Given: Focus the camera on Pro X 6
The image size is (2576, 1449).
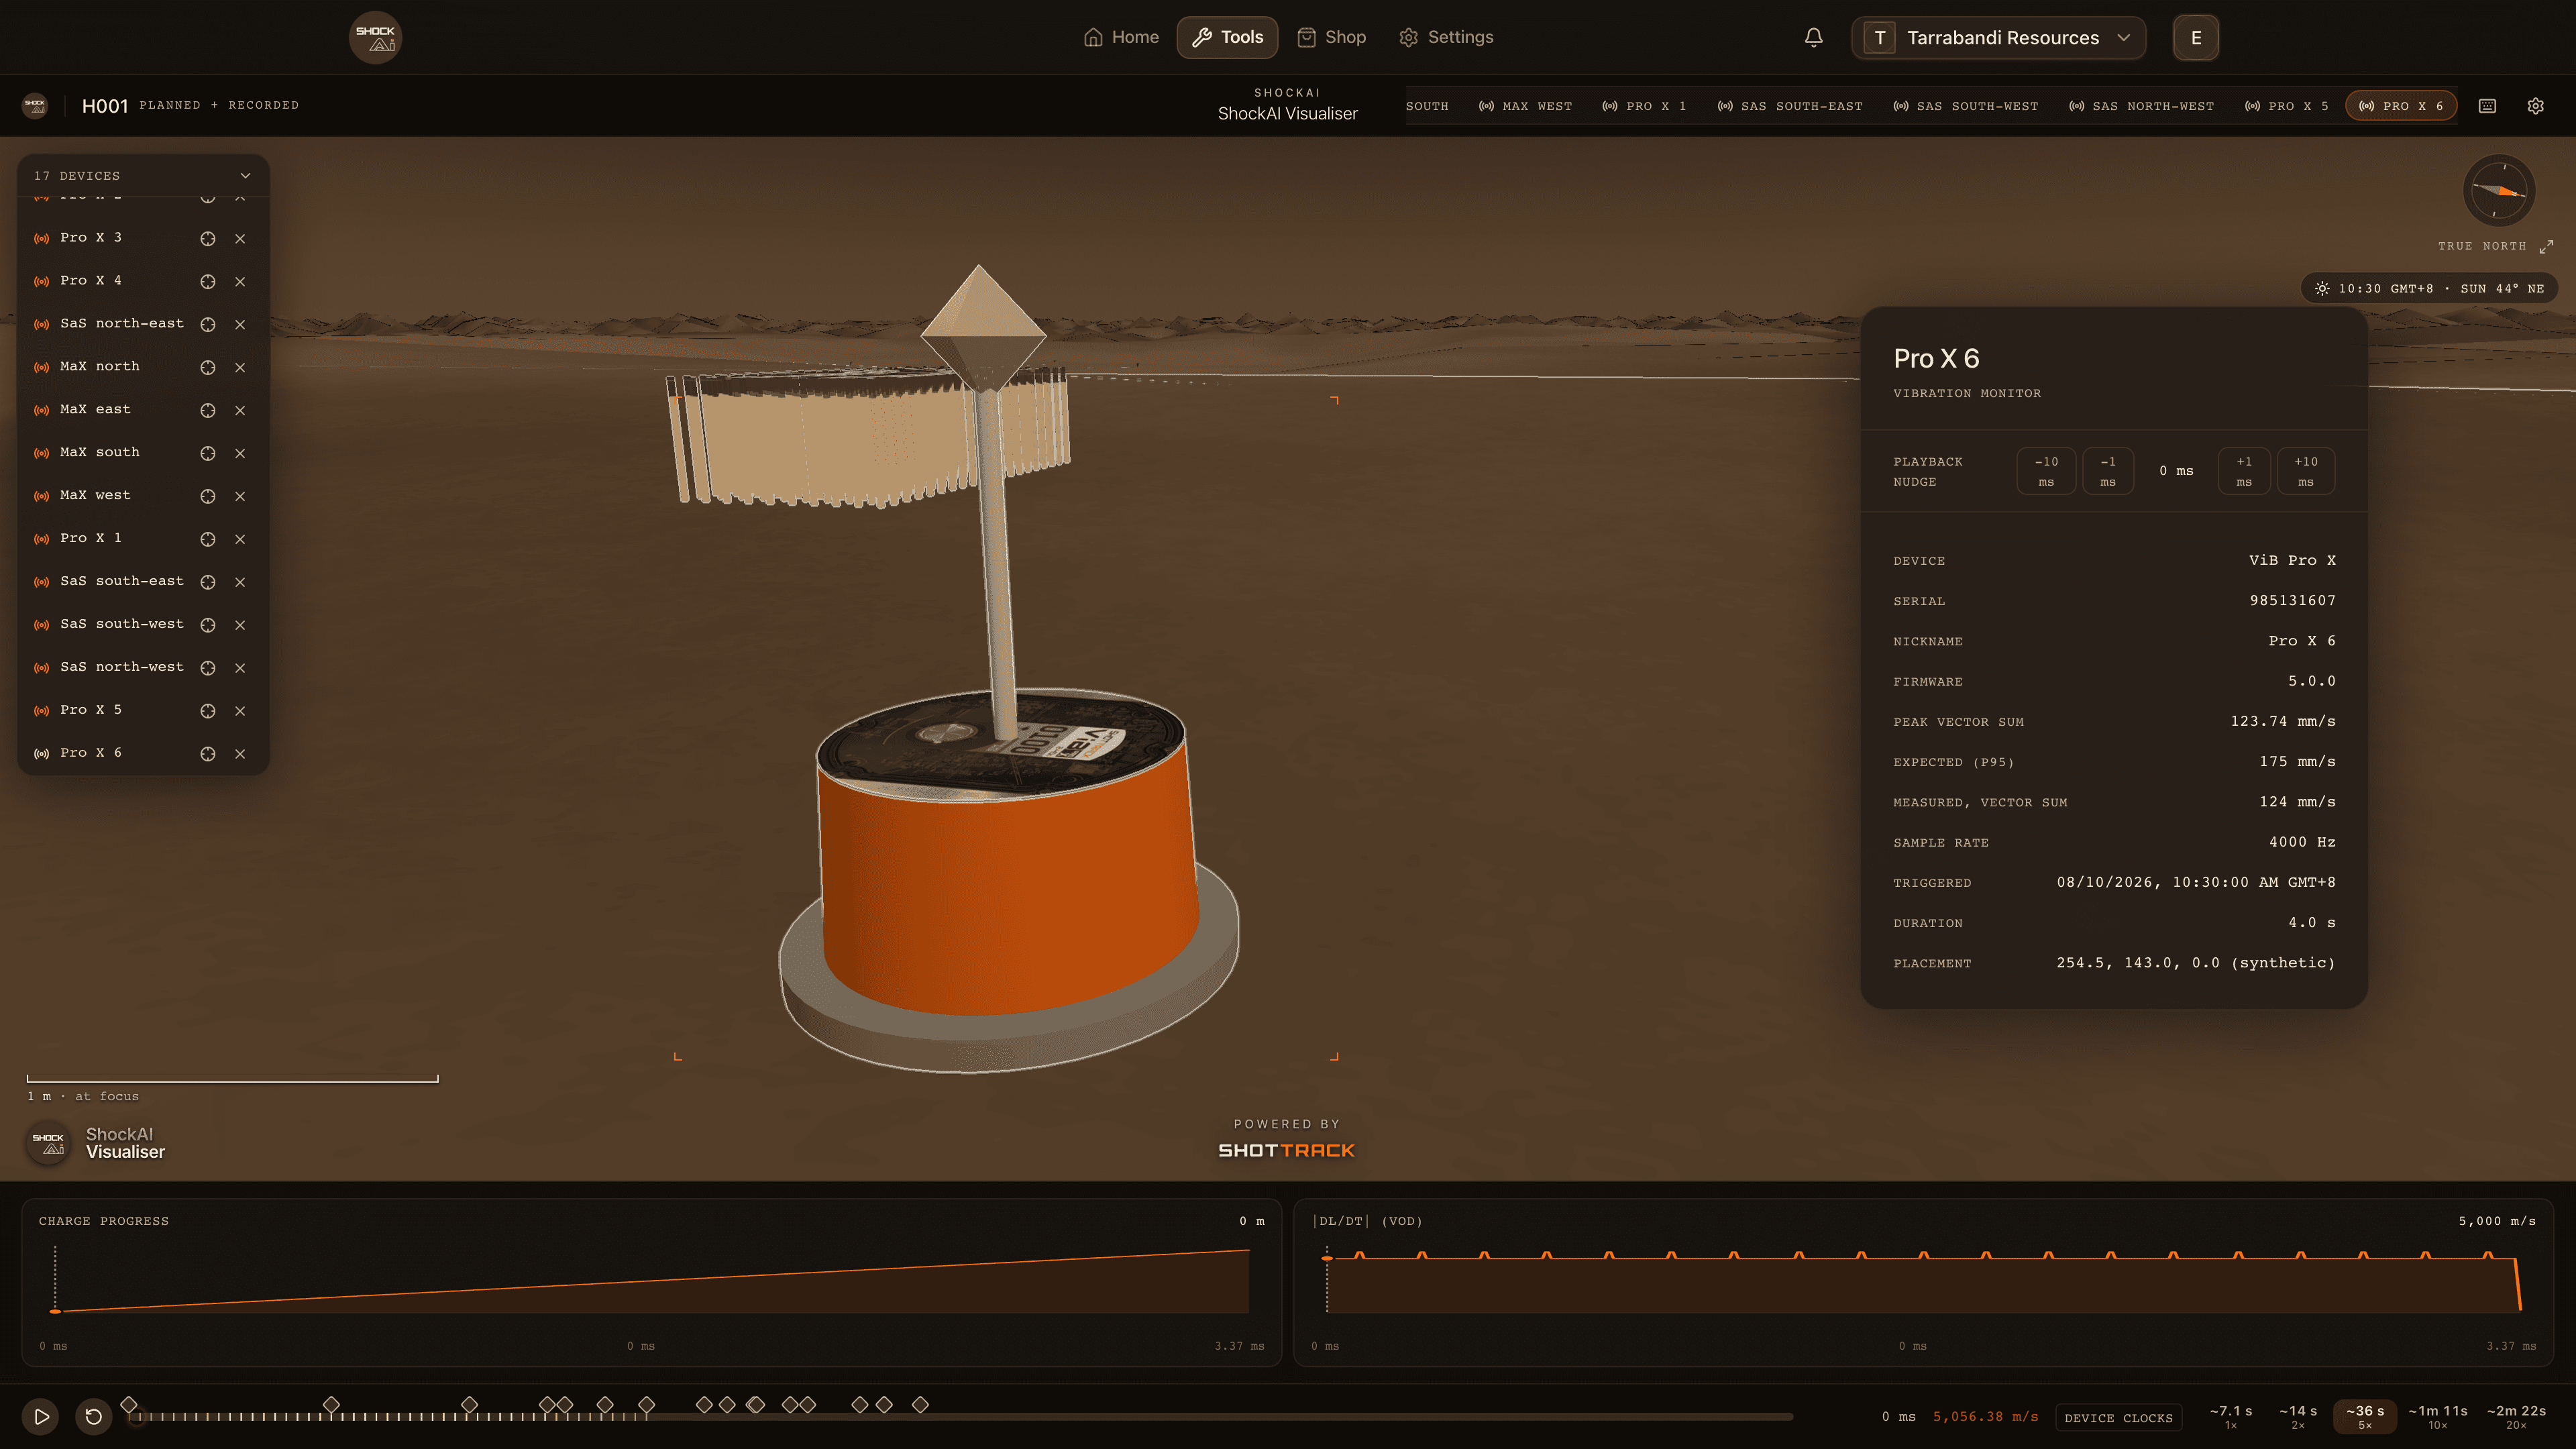Looking at the screenshot, I should tap(208, 753).
